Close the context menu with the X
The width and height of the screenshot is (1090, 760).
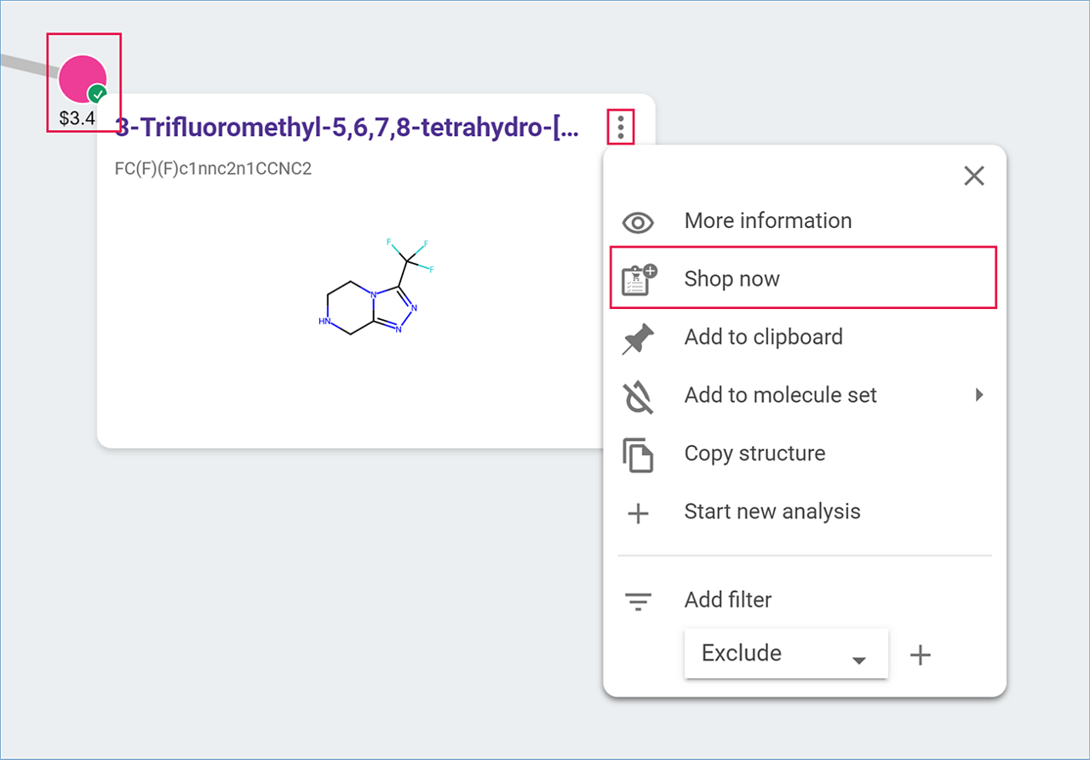click(974, 176)
